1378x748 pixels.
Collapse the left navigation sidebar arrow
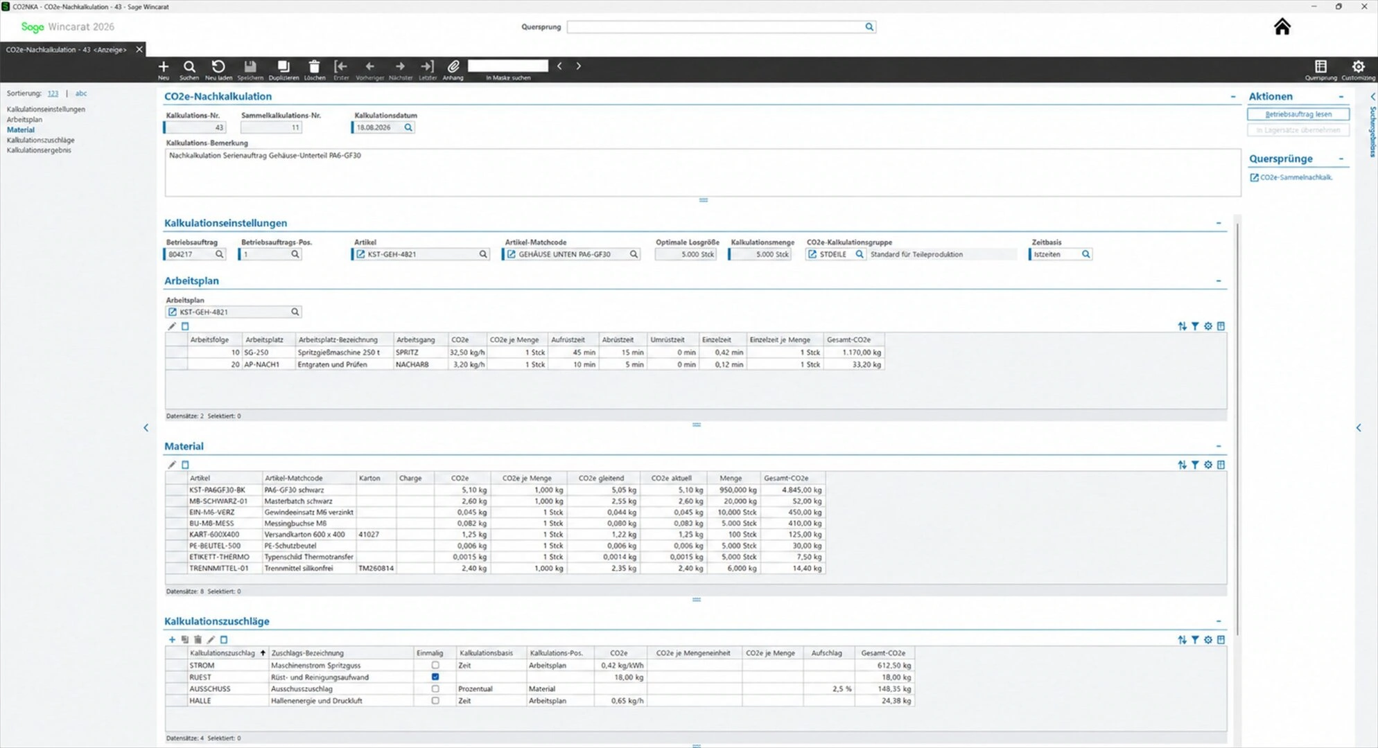[x=146, y=428]
